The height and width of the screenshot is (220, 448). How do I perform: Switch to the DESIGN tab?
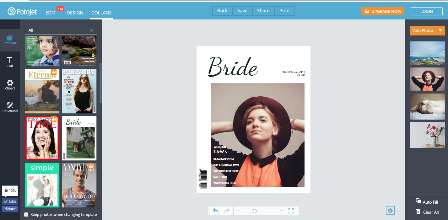pyautogui.click(x=75, y=13)
